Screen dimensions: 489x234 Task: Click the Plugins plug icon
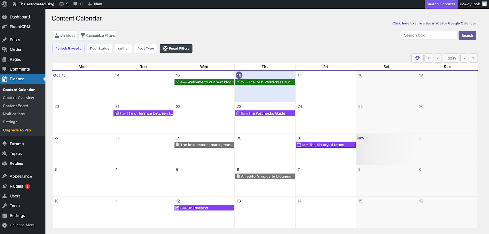[x=5, y=186]
